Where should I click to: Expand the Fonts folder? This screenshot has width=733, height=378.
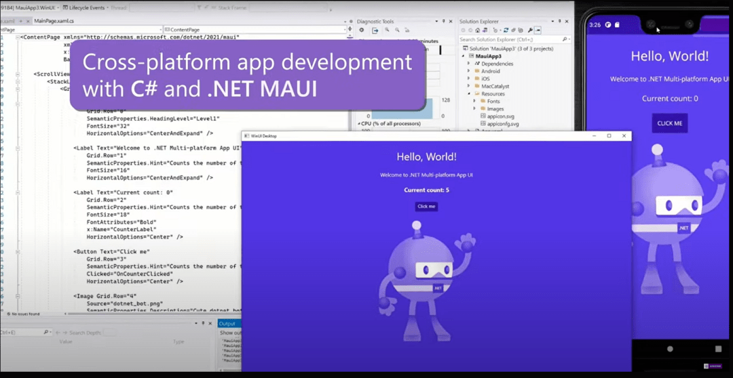(x=474, y=101)
